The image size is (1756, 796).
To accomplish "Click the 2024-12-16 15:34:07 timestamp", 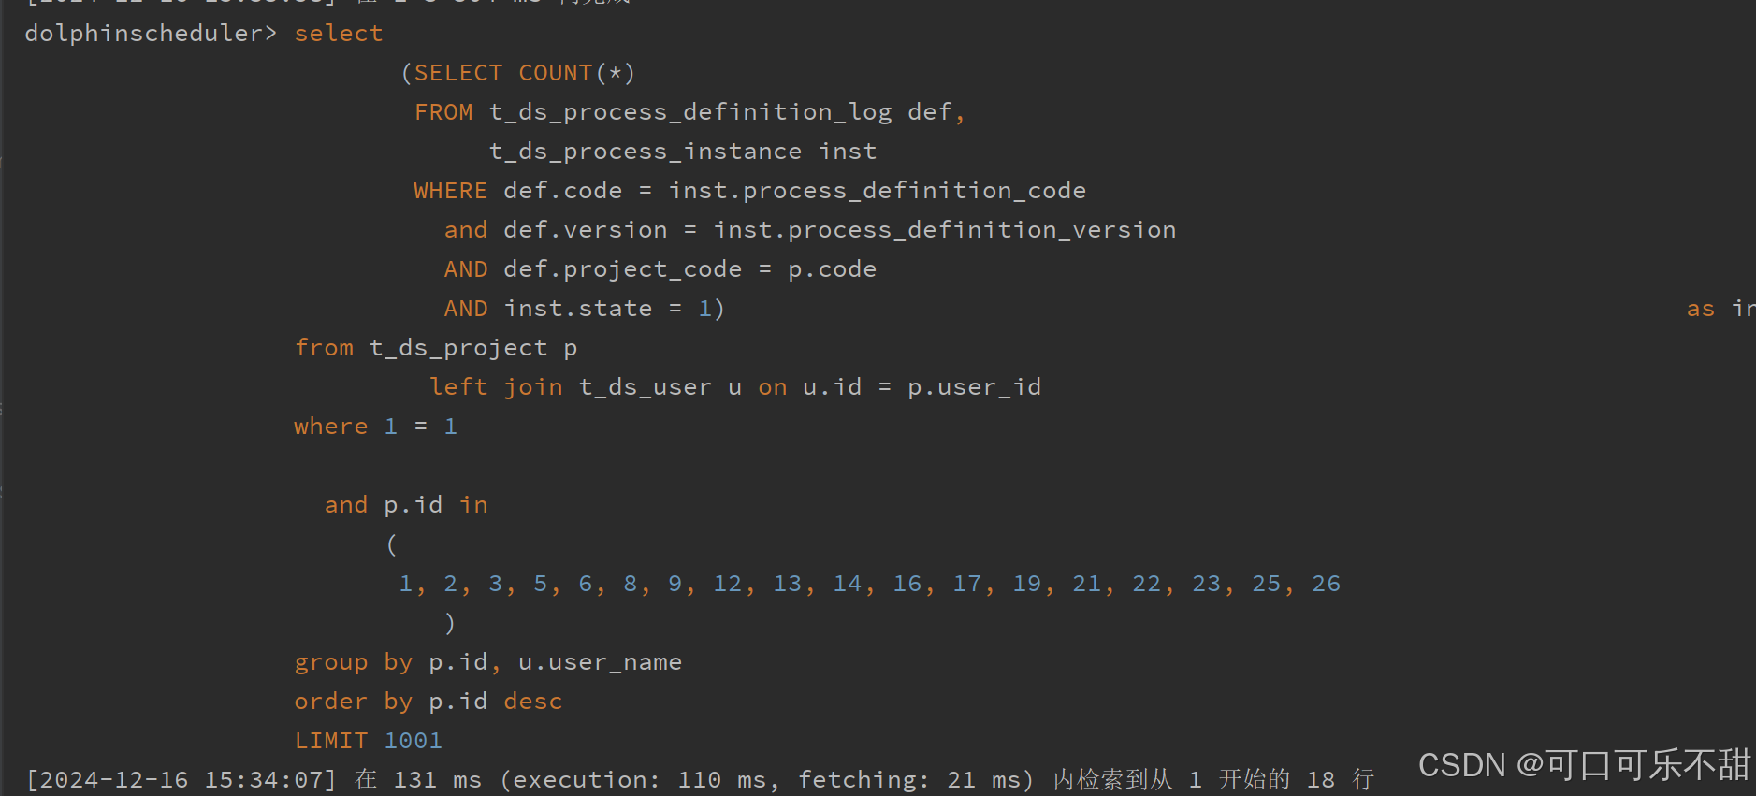I will [181, 780].
